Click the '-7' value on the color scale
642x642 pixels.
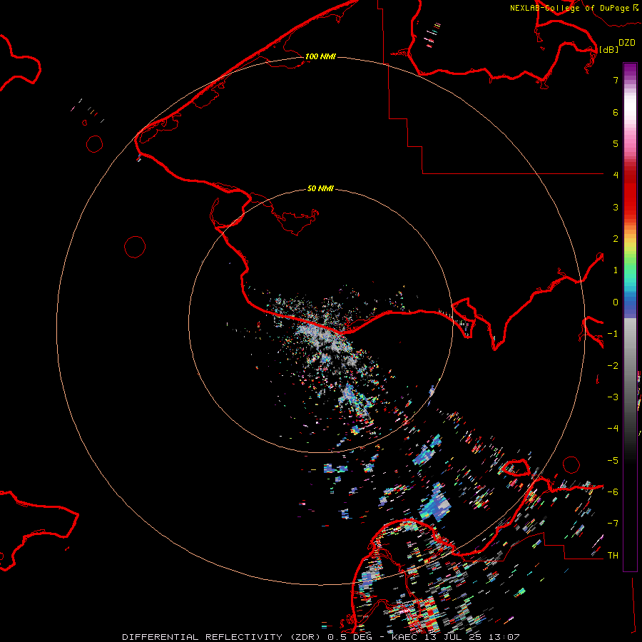[613, 524]
